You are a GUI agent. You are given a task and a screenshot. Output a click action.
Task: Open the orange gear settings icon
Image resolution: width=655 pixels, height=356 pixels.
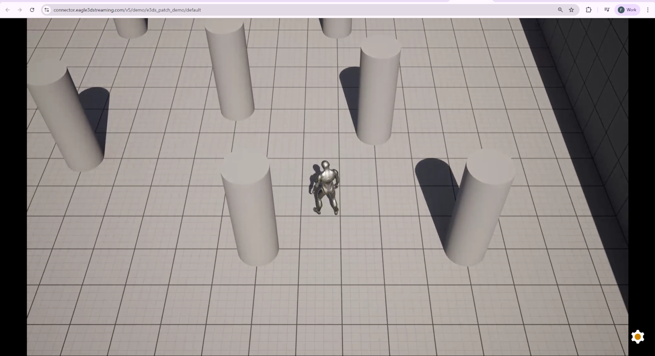pyautogui.click(x=637, y=337)
